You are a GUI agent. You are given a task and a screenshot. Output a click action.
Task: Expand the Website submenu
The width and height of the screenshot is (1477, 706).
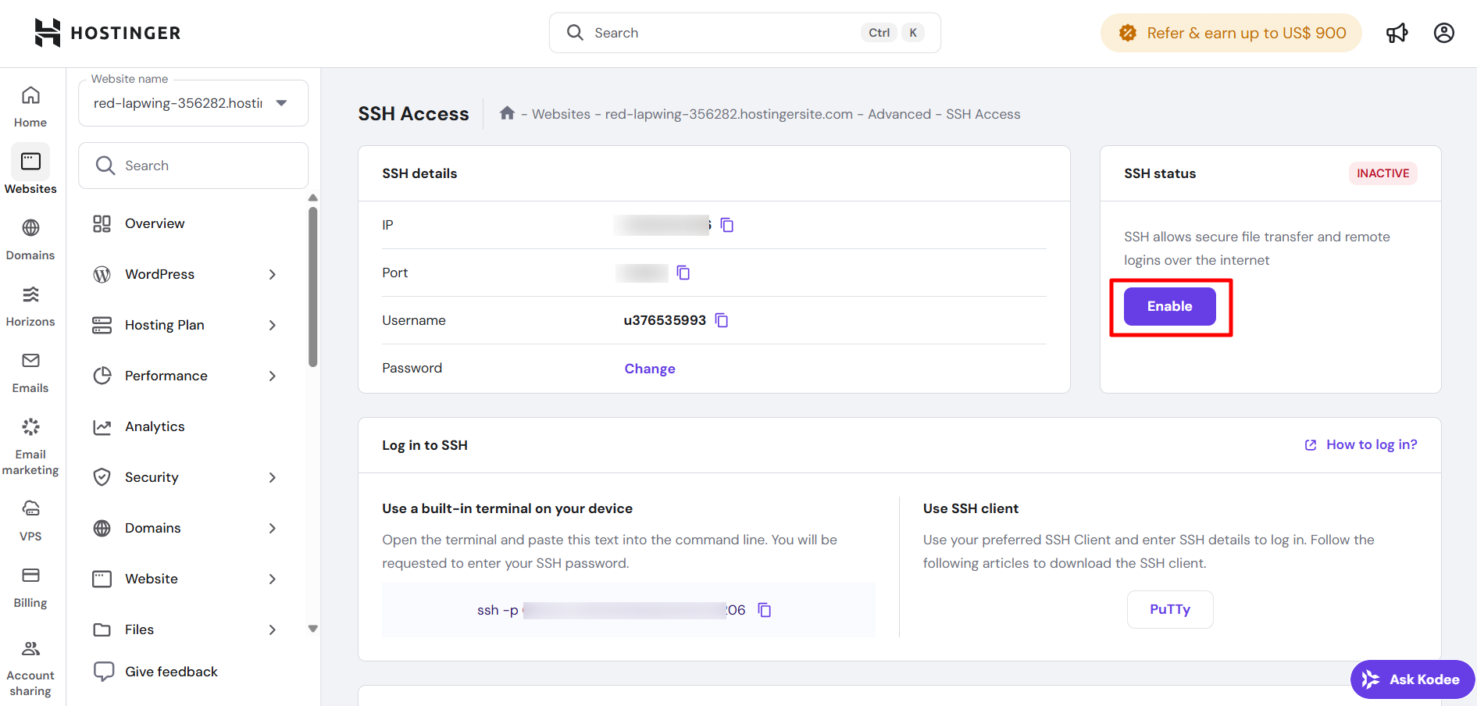pos(273,579)
